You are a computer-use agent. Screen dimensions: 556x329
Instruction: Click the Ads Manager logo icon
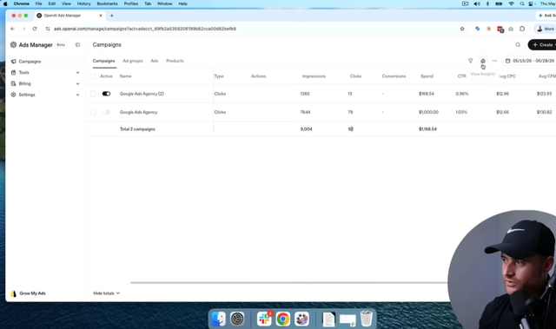[13, 44]
